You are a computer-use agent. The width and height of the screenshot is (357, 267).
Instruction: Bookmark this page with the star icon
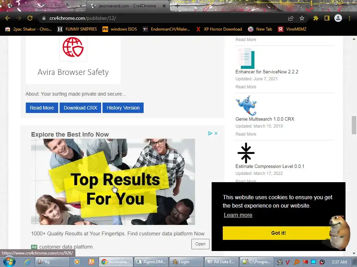click(x=302, y=18)
